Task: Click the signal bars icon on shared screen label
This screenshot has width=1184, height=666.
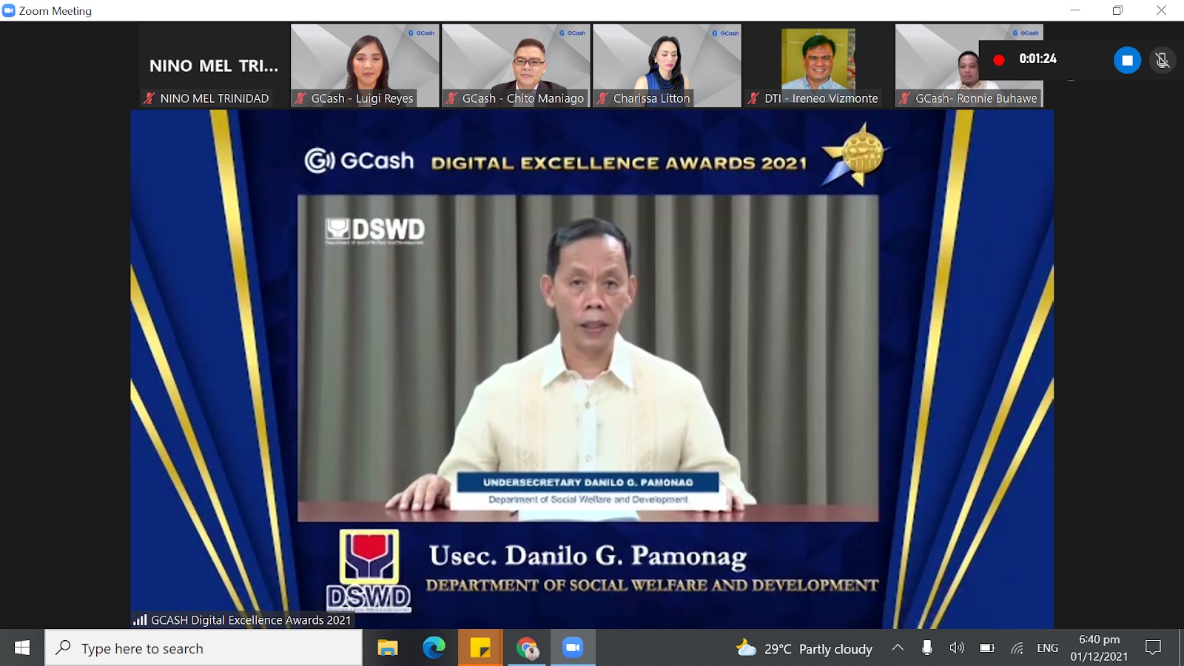Action: coord(140,620)
